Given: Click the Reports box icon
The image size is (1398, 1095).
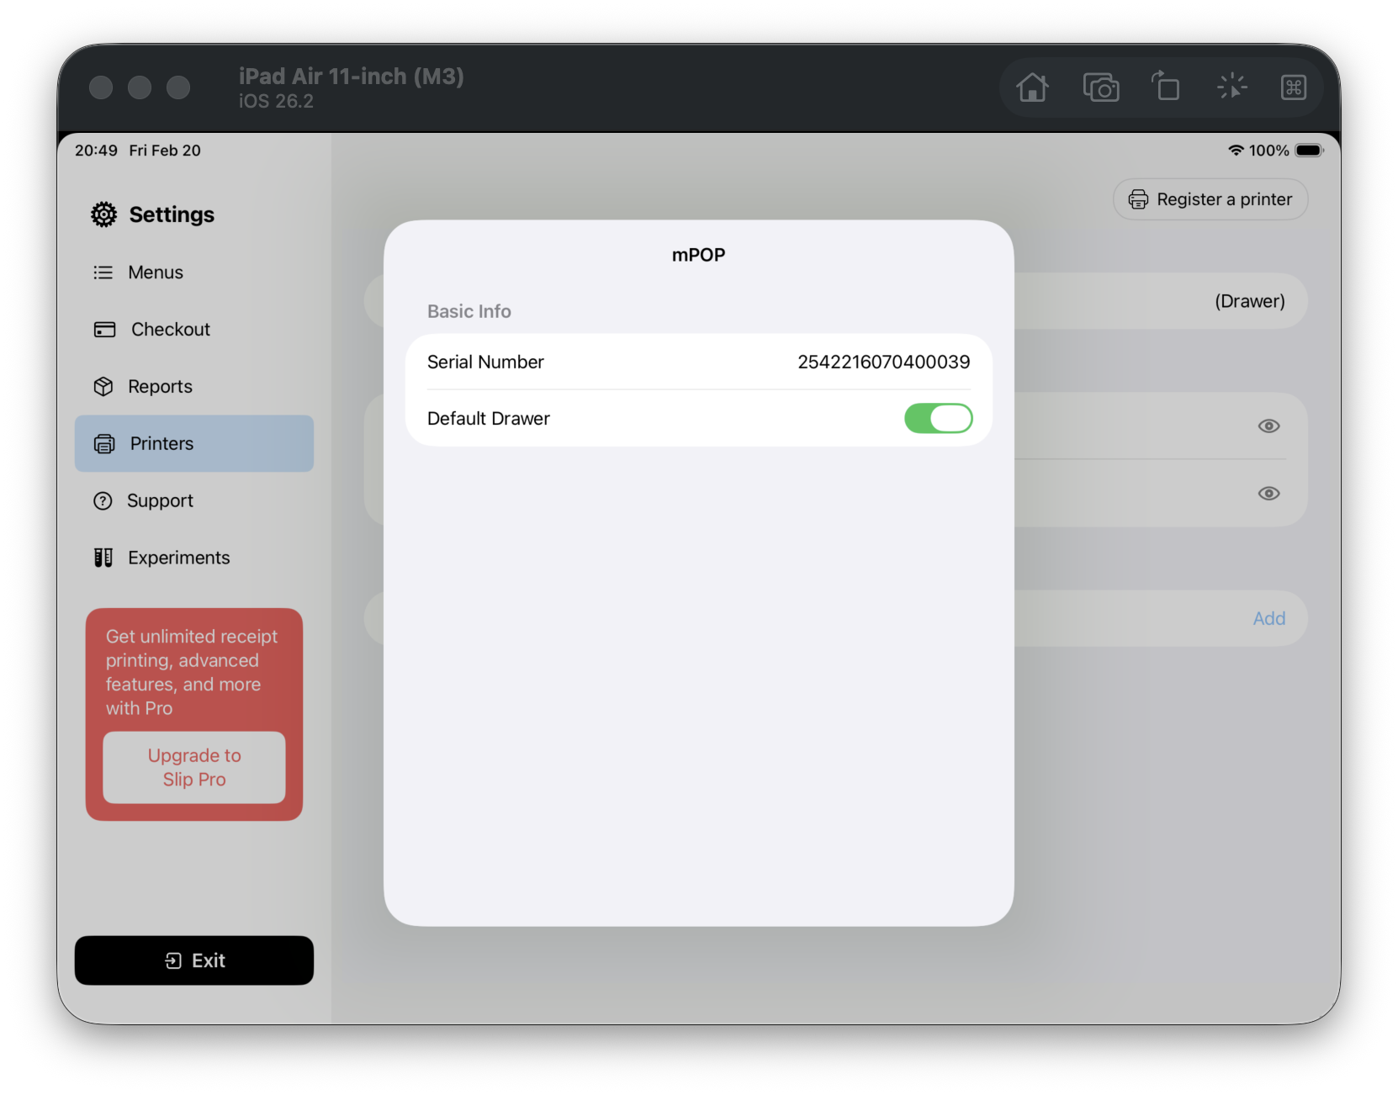Looking at the screenshot, I should [103, 387].
